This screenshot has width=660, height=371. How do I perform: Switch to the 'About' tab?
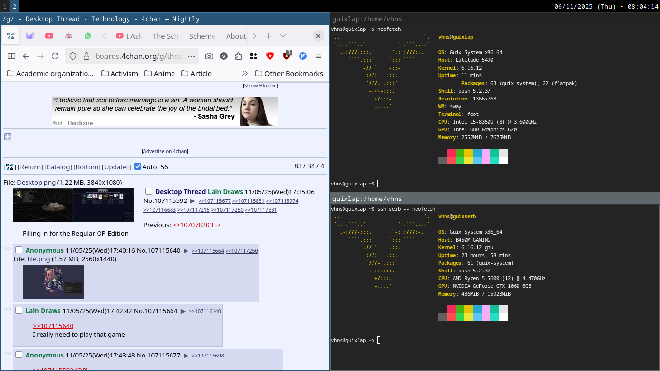click(x=236, y=36)
